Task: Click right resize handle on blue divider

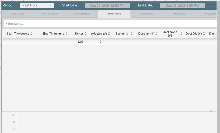Action: [x=211, y=111]
